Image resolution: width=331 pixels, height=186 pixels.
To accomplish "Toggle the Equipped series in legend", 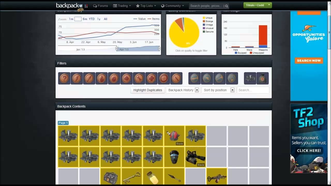I will [240, 53].
